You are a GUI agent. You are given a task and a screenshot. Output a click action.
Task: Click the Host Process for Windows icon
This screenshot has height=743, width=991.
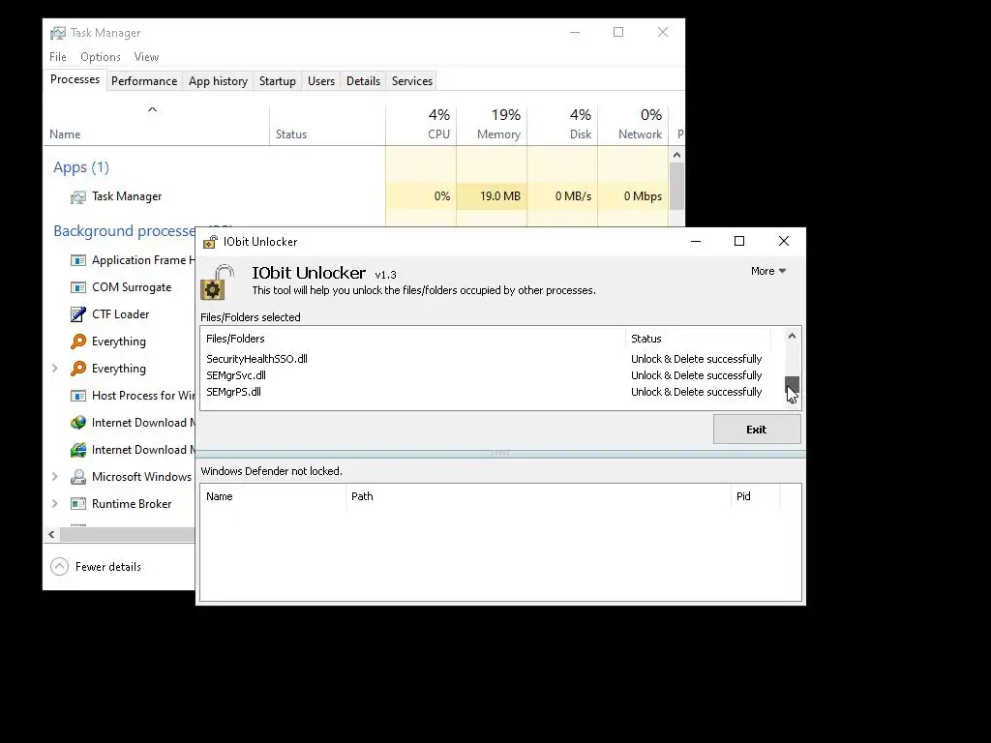tap(78, 396)
